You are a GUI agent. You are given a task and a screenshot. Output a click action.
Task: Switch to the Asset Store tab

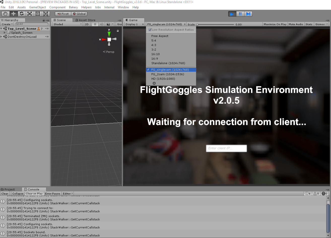[x=87, y=20]
